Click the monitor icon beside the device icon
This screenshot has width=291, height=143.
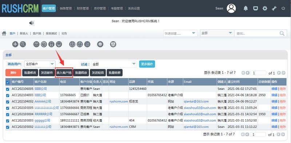point(59,44)
